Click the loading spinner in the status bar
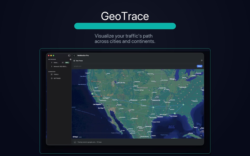250x156 pixels. 75,142
